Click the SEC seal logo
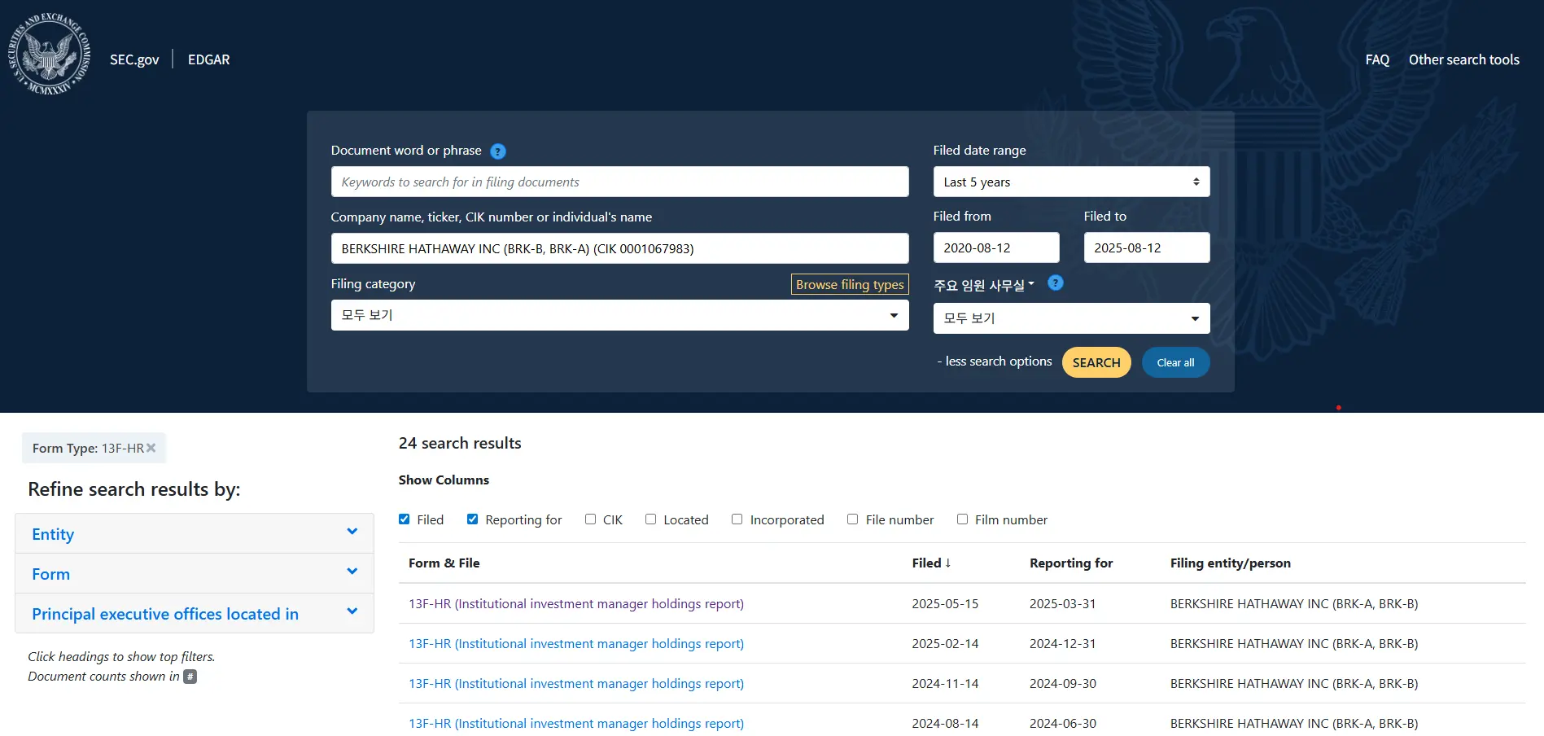Image resolution: width=1544 pixels, height=736 pixels. coord(49,55)
